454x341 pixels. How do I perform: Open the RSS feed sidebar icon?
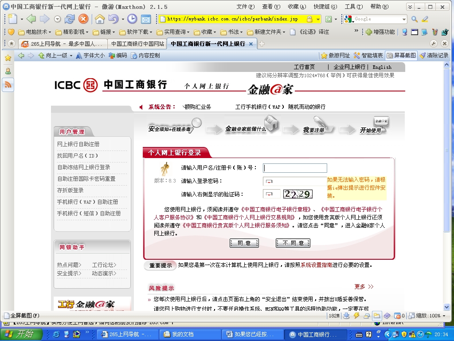point(8,85)
